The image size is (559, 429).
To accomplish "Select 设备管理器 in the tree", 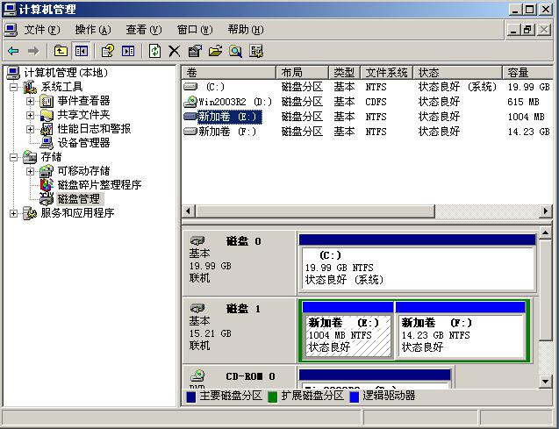I will pyautogui.click(x=83, y=143).
